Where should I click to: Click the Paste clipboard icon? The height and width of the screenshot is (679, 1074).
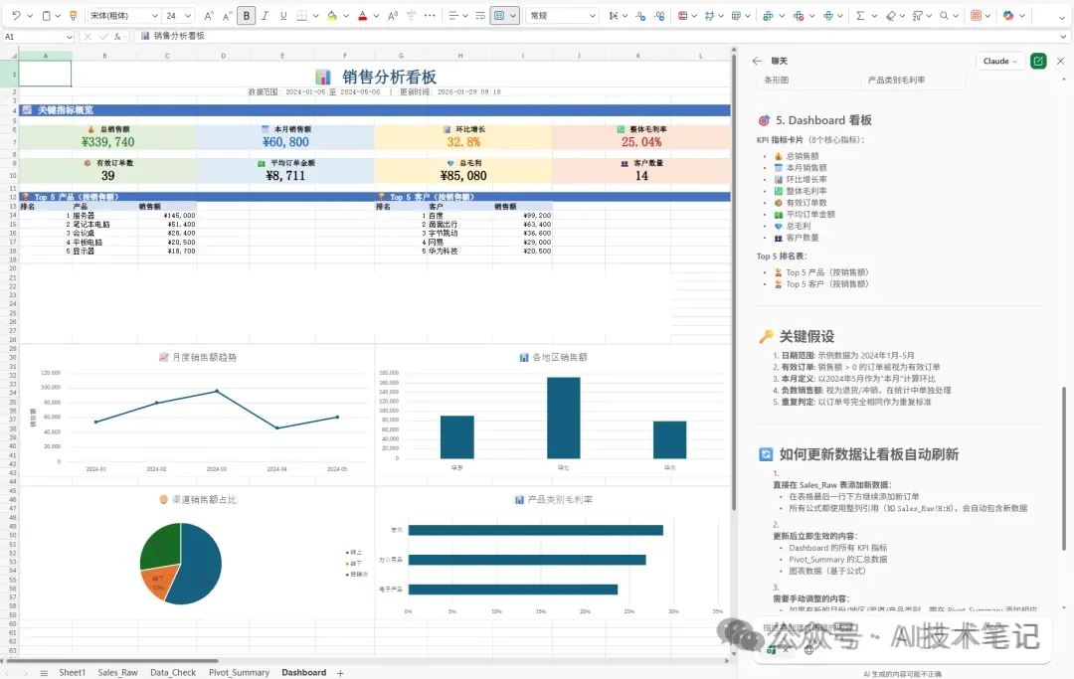point(46,15)
